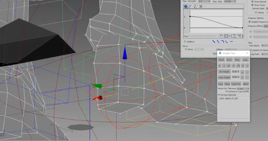Click the Grow button
Screen dimensions: 268x141
point(229,60)
